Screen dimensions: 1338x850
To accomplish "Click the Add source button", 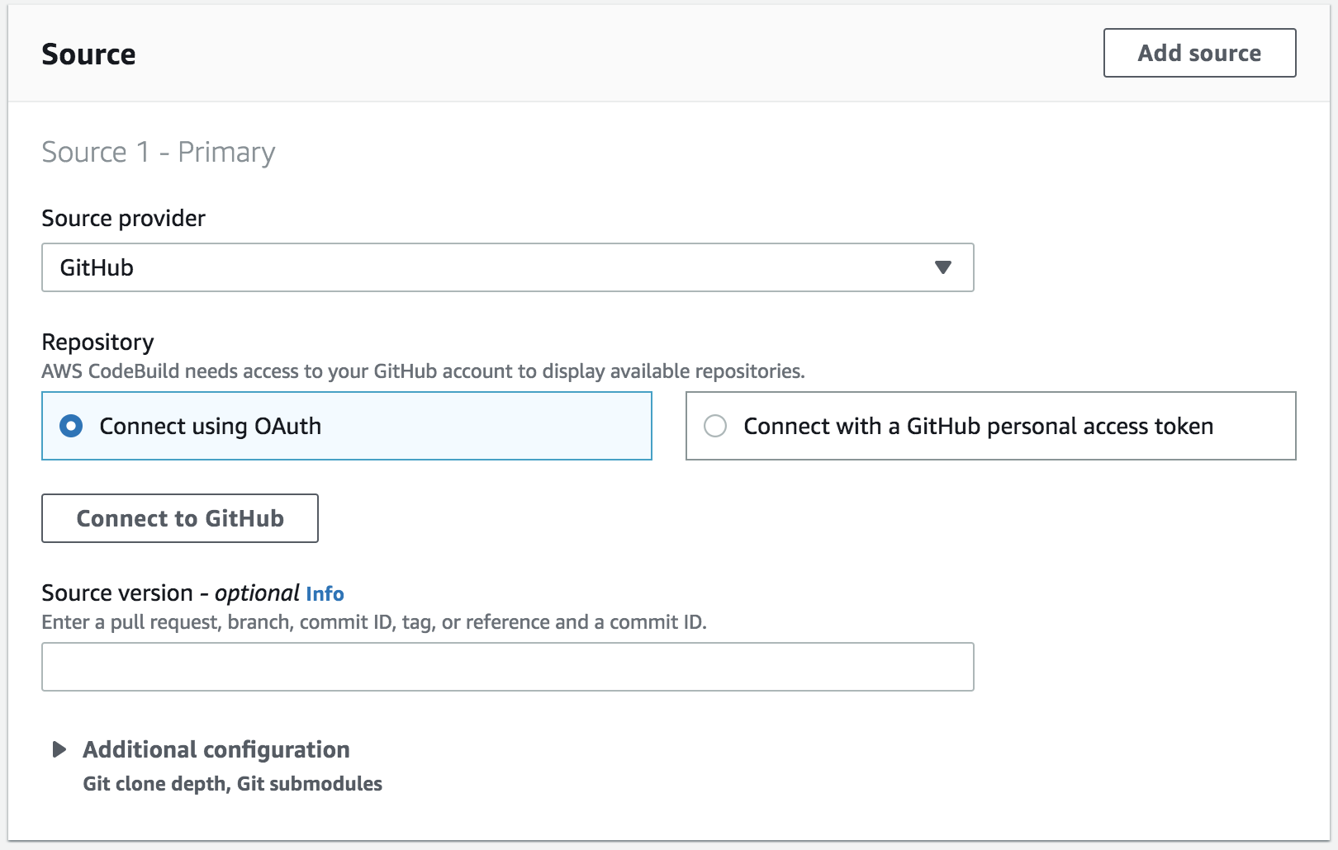I will coord(1199,53).
